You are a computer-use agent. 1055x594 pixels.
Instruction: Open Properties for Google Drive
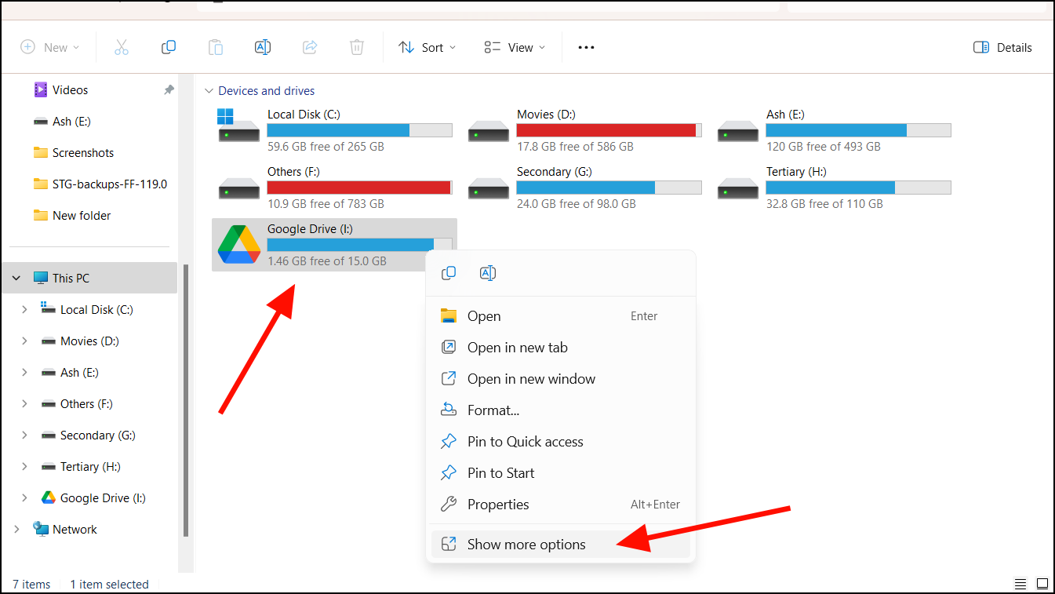click(x=498, y=504)
